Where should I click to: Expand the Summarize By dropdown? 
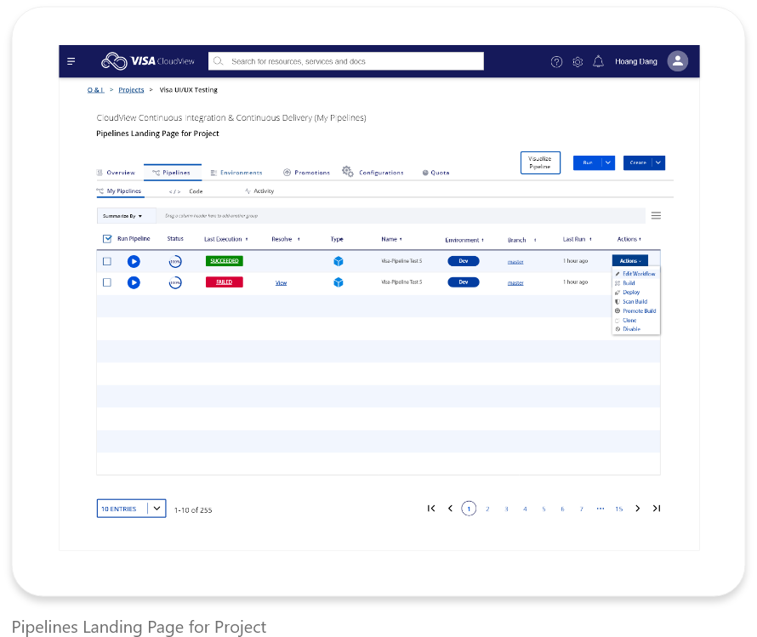click(x=122, y=216)
